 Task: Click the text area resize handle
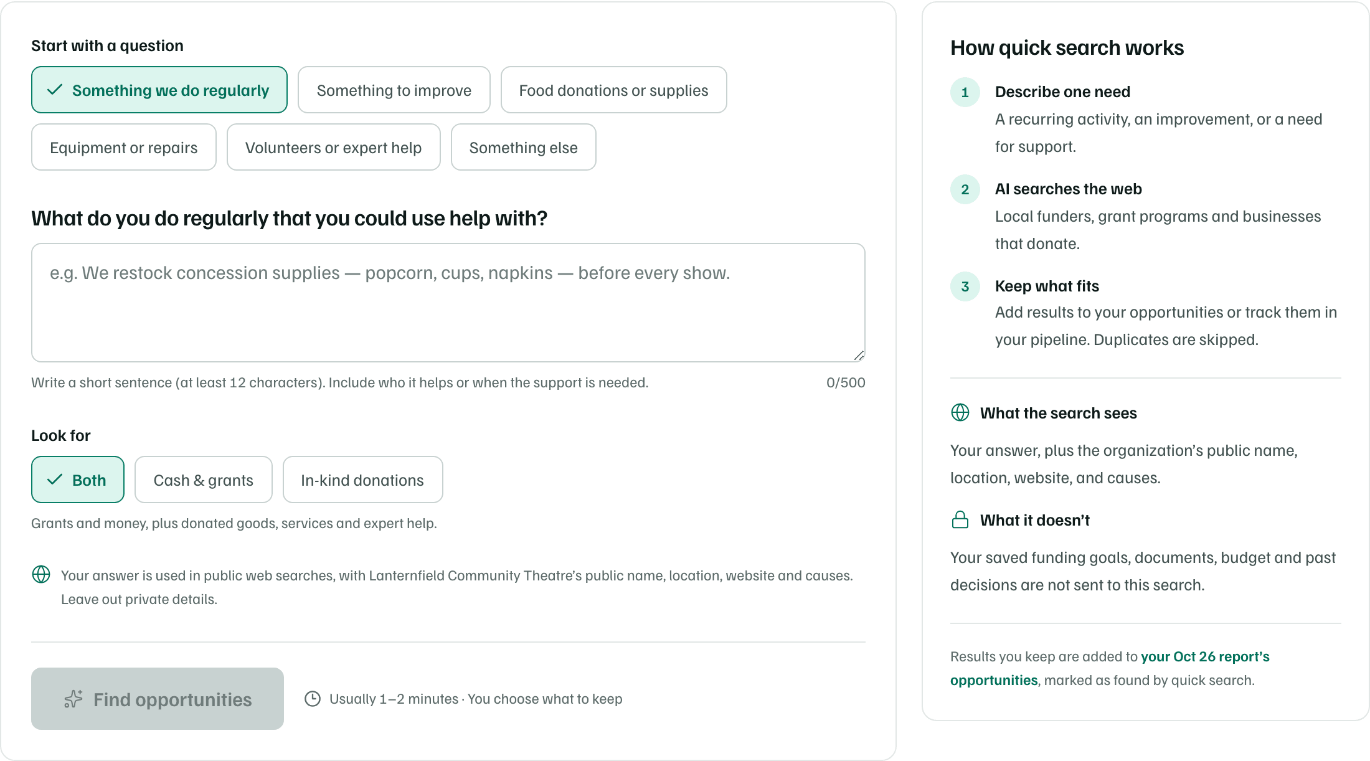pyautogui.click(x=859, y=356)
